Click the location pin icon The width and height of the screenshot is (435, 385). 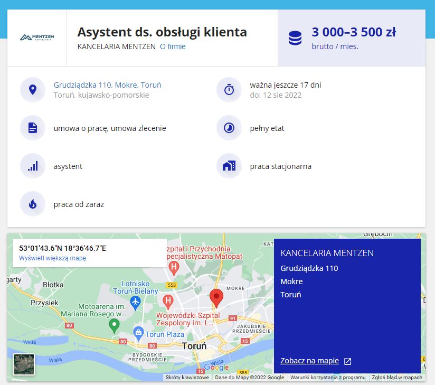point(33,90)
